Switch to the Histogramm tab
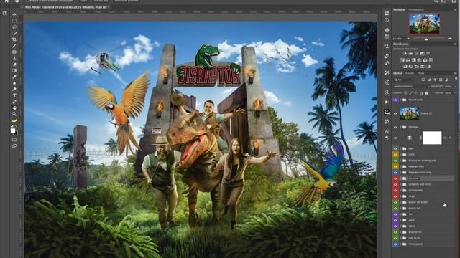 click(x=416, y=9)
